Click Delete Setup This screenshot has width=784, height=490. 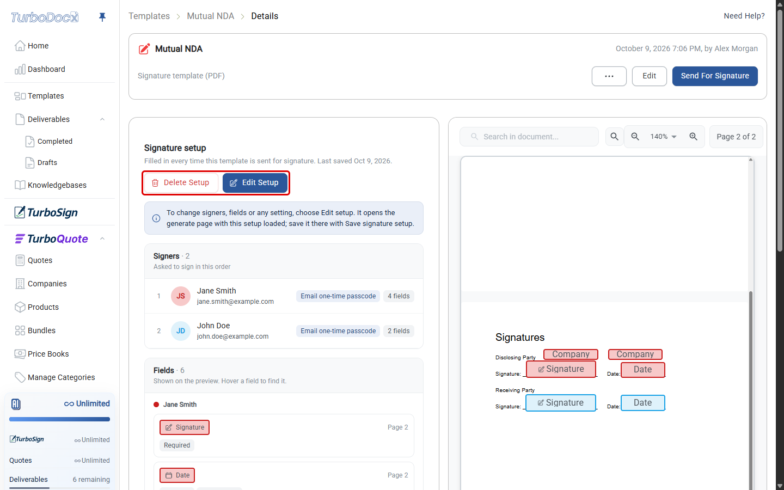pyautogui.click(x=181, y=183)
